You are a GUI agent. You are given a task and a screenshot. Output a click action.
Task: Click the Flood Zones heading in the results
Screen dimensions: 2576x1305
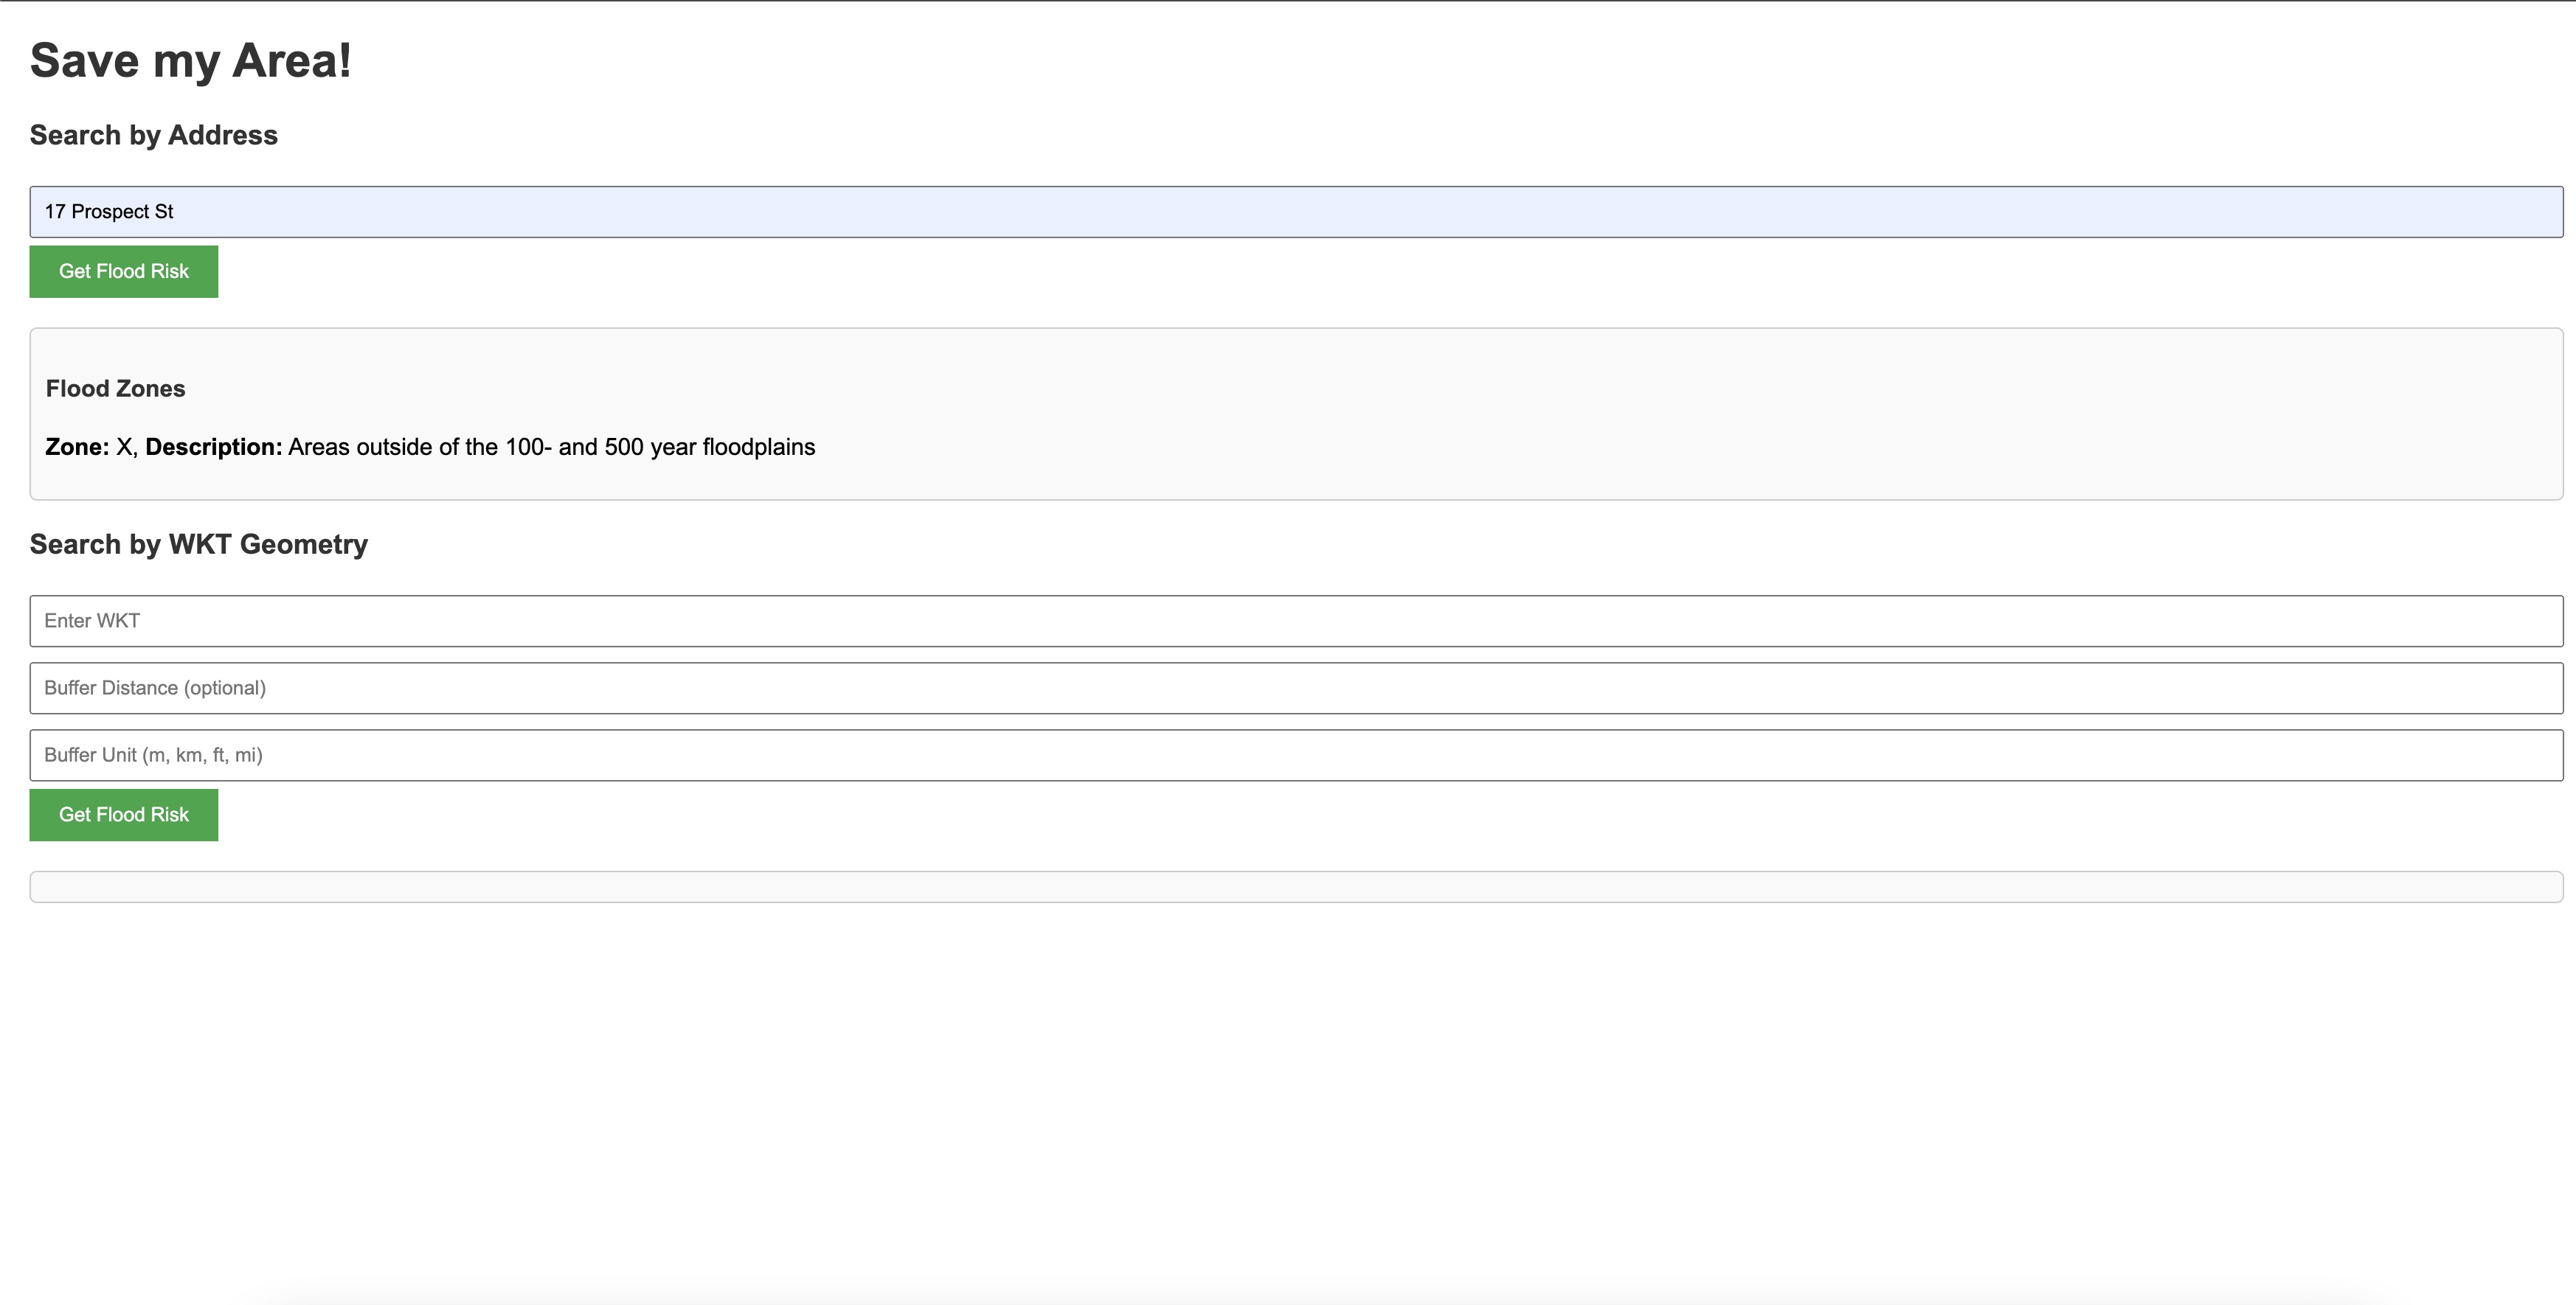pos(115,389)
